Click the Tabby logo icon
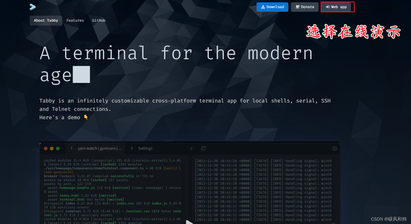The width and height of the screenshot is (411, 224). [33, 7]
